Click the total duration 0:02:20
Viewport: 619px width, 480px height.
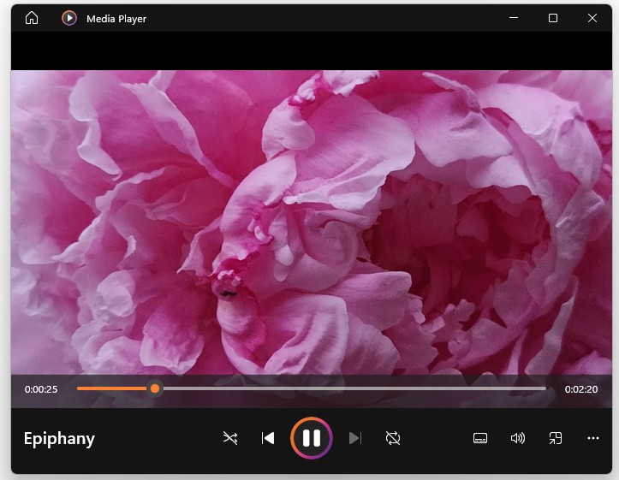(x=581, y=389)
